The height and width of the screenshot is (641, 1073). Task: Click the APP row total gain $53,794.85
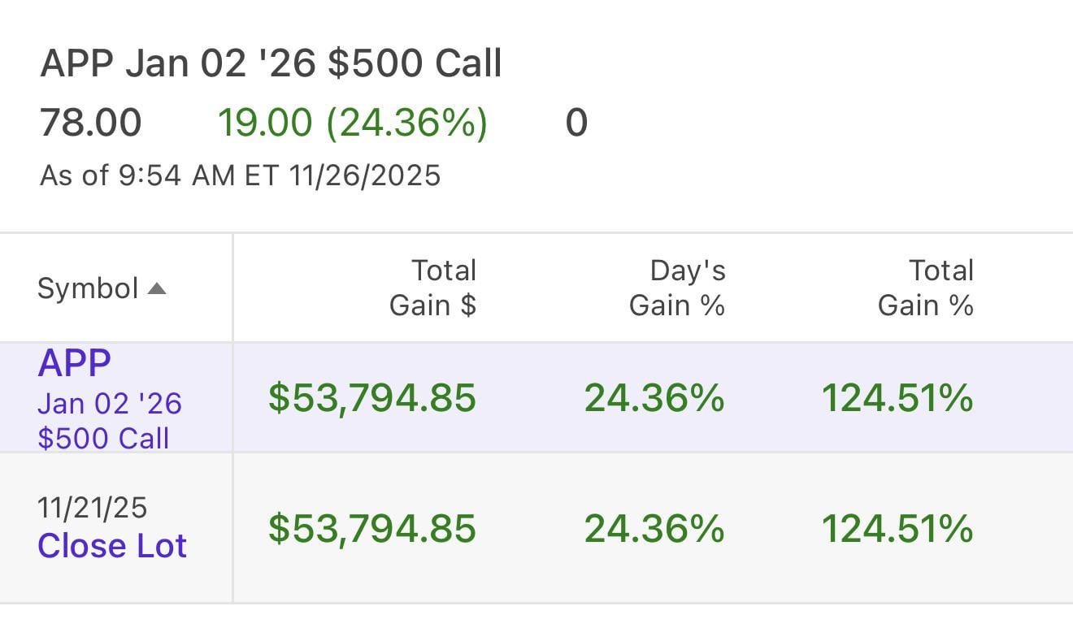pyautogui.click(x=371, y=398)
